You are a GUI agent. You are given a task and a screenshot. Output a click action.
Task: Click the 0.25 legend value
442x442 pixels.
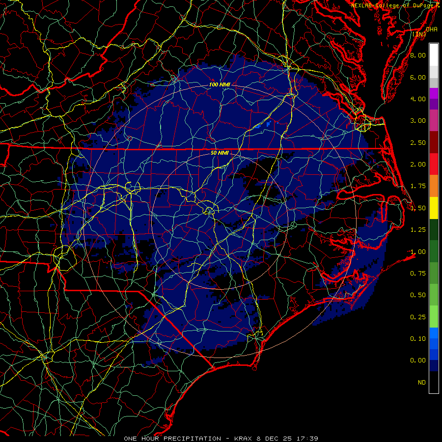point(418,317)
